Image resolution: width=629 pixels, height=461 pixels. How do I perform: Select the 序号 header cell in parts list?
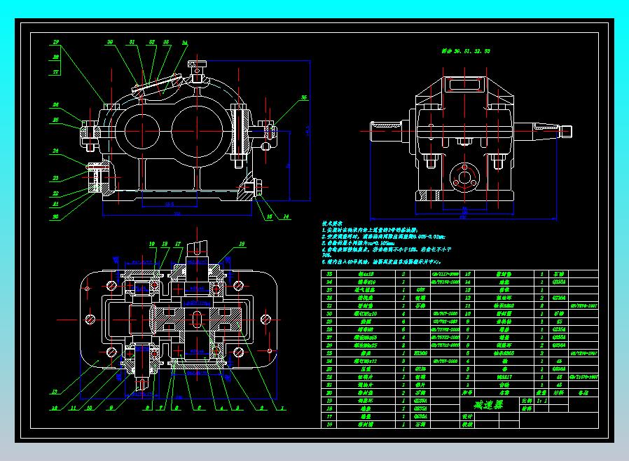467,393
